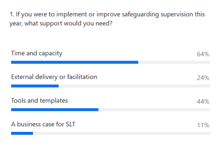Click grey portion of Tools and templates bar

click(154, 110)
